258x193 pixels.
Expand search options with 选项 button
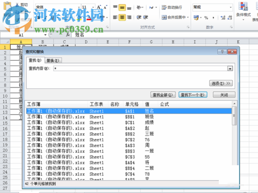(x=221, y=83)
